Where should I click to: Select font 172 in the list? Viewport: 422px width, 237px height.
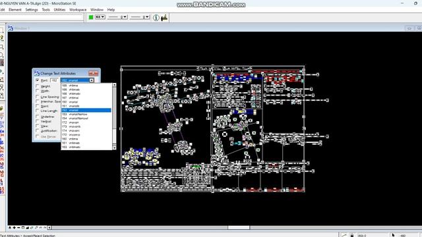click(x=86, y=122)
